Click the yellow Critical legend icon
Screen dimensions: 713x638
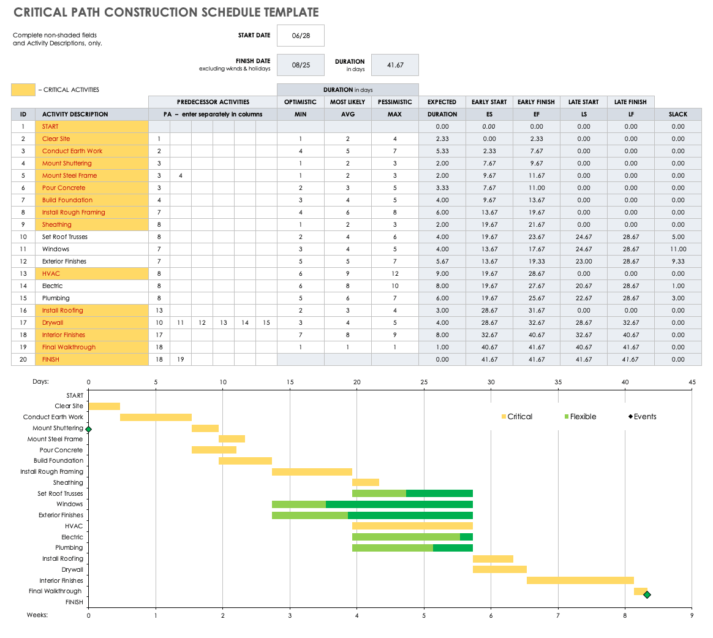coord(504,417)
